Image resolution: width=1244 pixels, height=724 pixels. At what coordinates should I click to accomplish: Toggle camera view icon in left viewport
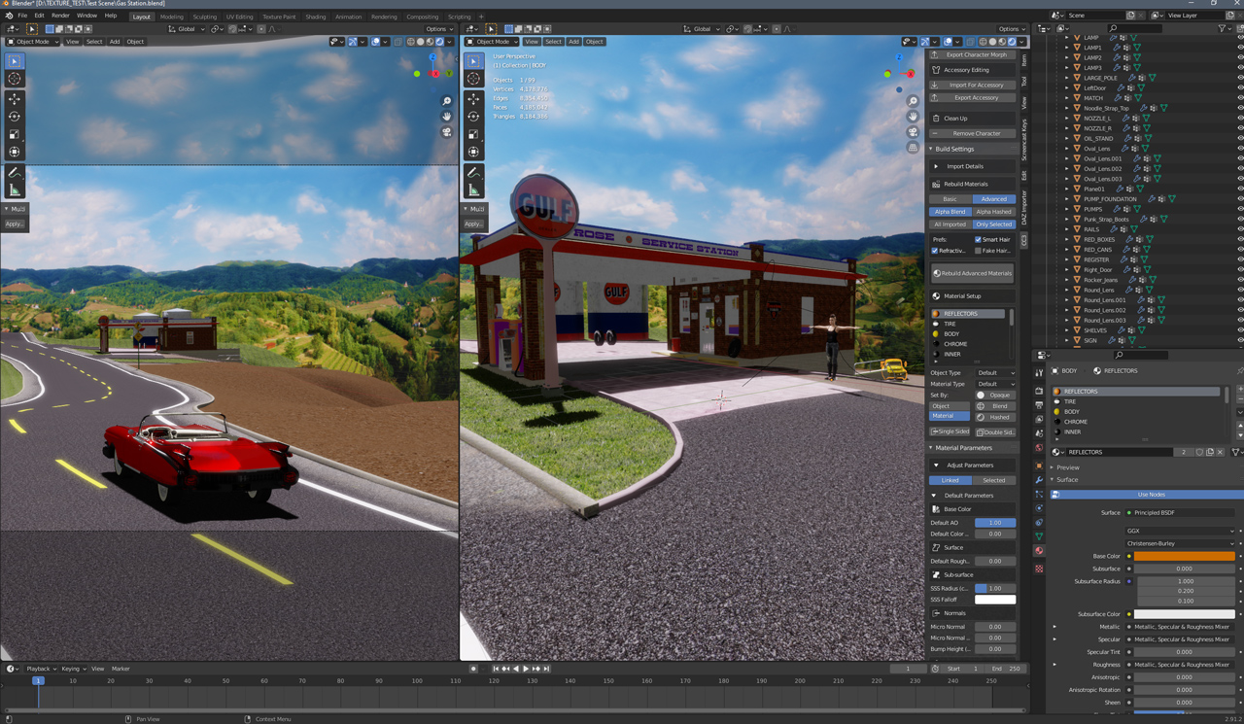click(x=446, y=132)
